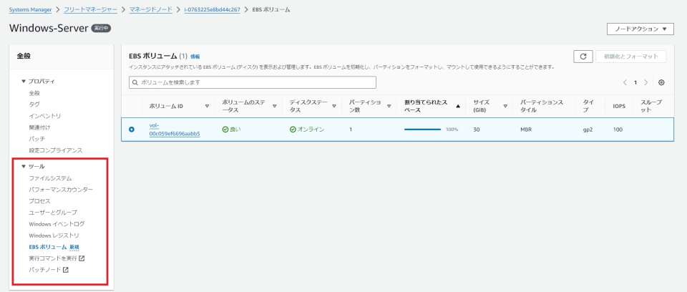Open 全般 under プロパティ
This screenshot has height=292, width=687.
tap(34, 93)
